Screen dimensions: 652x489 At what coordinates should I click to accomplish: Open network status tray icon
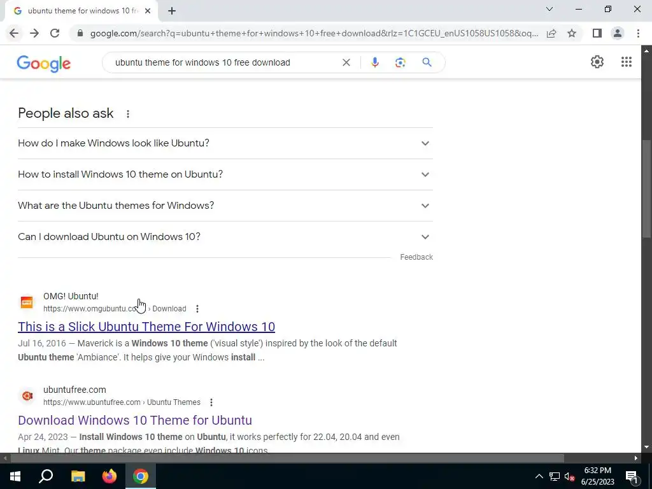pos(555,476)
